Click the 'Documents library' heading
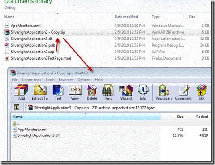This screenshot has width=215, height=165. pos(28,2)
